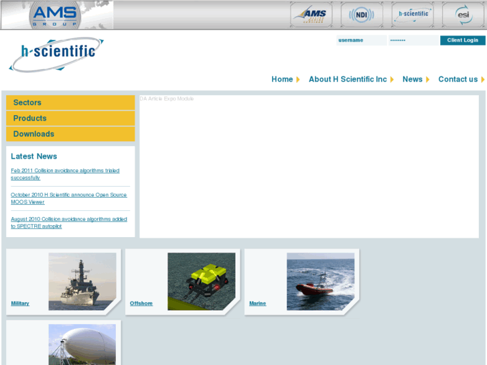Open the Offshore sector link

coord(141,303)
